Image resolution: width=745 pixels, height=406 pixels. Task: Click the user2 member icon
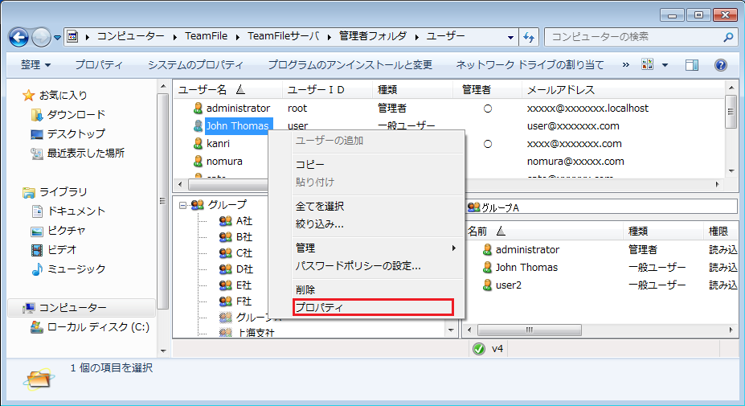[487, 285]
